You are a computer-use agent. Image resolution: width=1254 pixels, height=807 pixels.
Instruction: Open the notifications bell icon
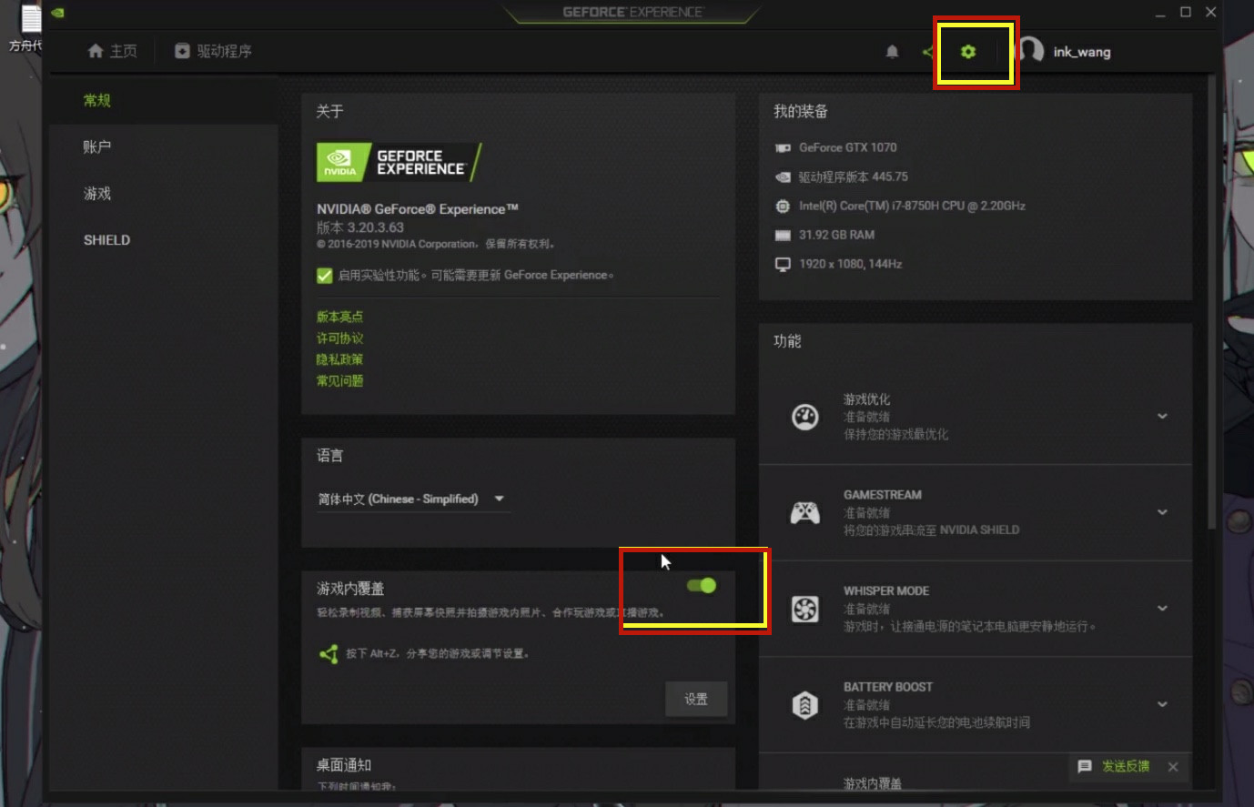892,52
